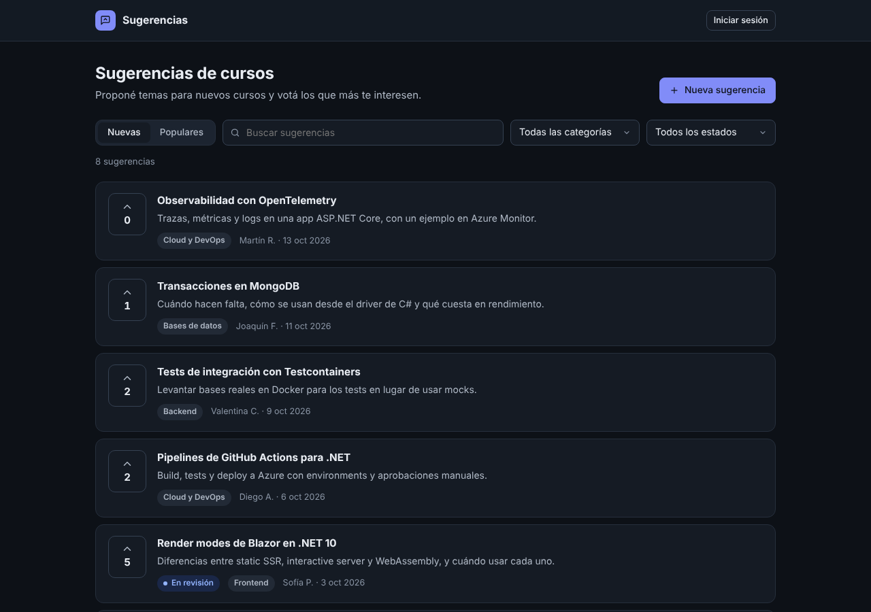Click the description mentioning Azure Monitor
The width and height of the screenshot is (871, 612).
coord(347,219)
